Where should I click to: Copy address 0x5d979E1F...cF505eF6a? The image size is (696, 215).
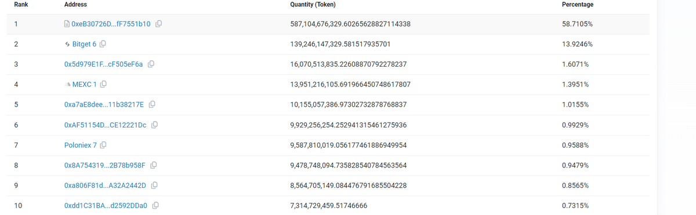click(151, 64)
